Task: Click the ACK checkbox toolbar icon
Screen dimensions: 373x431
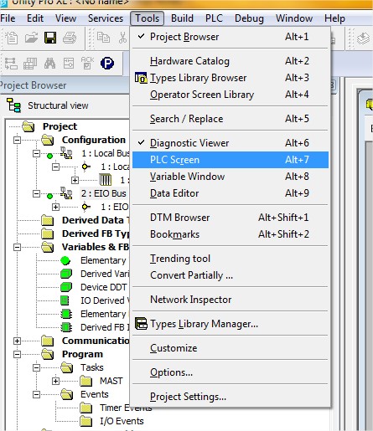Action: tap(87, 63)
